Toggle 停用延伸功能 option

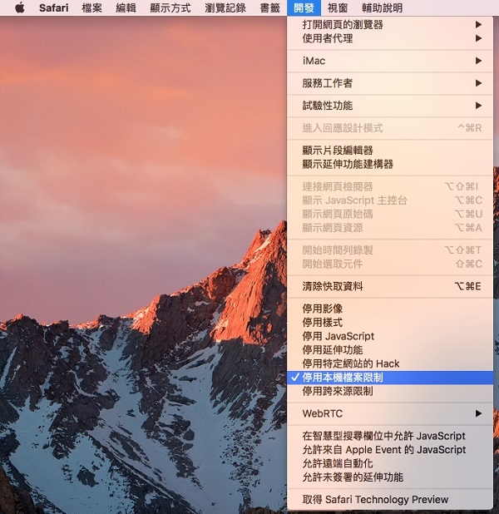390,350
